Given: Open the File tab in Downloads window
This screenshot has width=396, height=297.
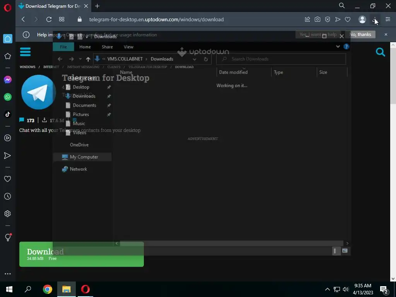Looking at the screenshot, I should tap(63, 47).
